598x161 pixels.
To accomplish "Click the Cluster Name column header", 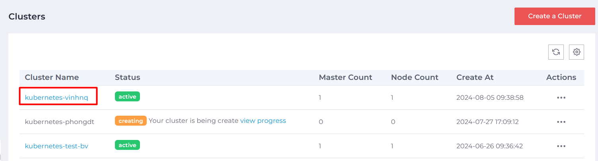I will coord(52,77).
